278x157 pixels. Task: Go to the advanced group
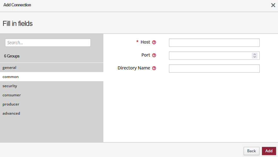tap(11, 113)
